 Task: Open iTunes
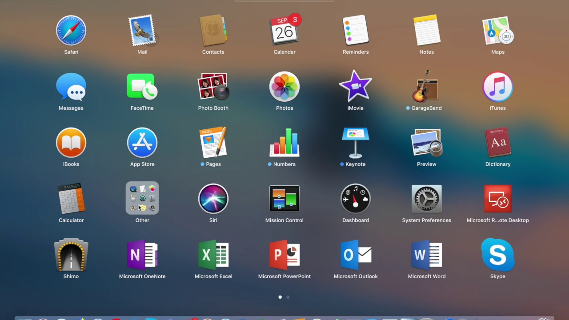point(498,87)
